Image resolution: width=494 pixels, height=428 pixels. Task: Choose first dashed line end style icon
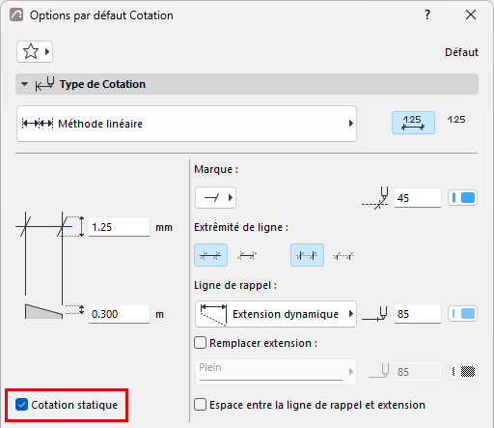point(210,255)
